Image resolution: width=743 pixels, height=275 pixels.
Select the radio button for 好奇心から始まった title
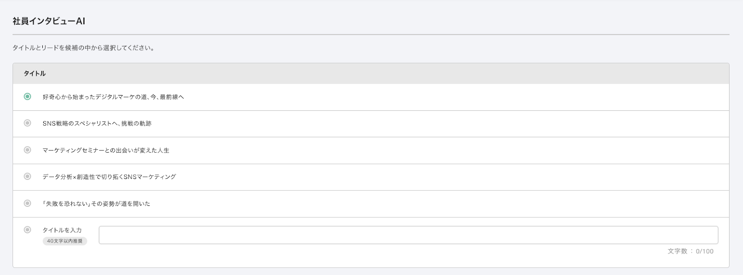pos(27,96)
